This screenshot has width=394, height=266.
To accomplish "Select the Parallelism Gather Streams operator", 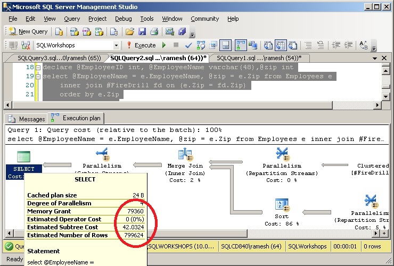I will [102, 161].
